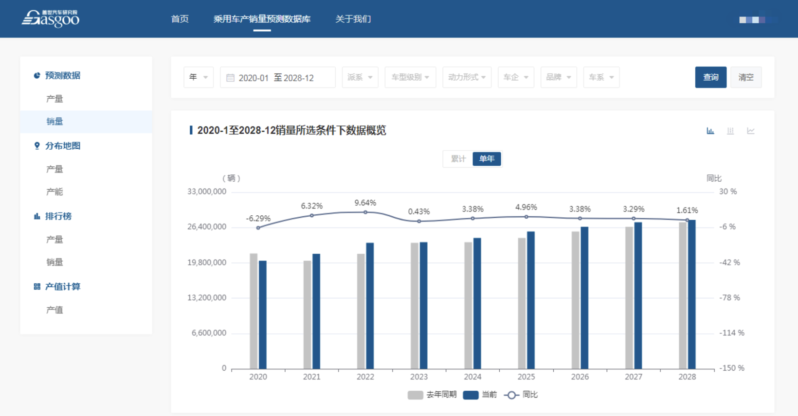The height and width of the screenshot is (416, 798).
Task: Click the 排行榜 section header
Action: (58, 216)
